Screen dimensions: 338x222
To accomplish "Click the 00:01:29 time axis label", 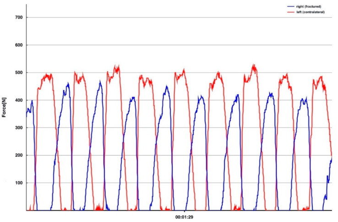I will point(184,217).
